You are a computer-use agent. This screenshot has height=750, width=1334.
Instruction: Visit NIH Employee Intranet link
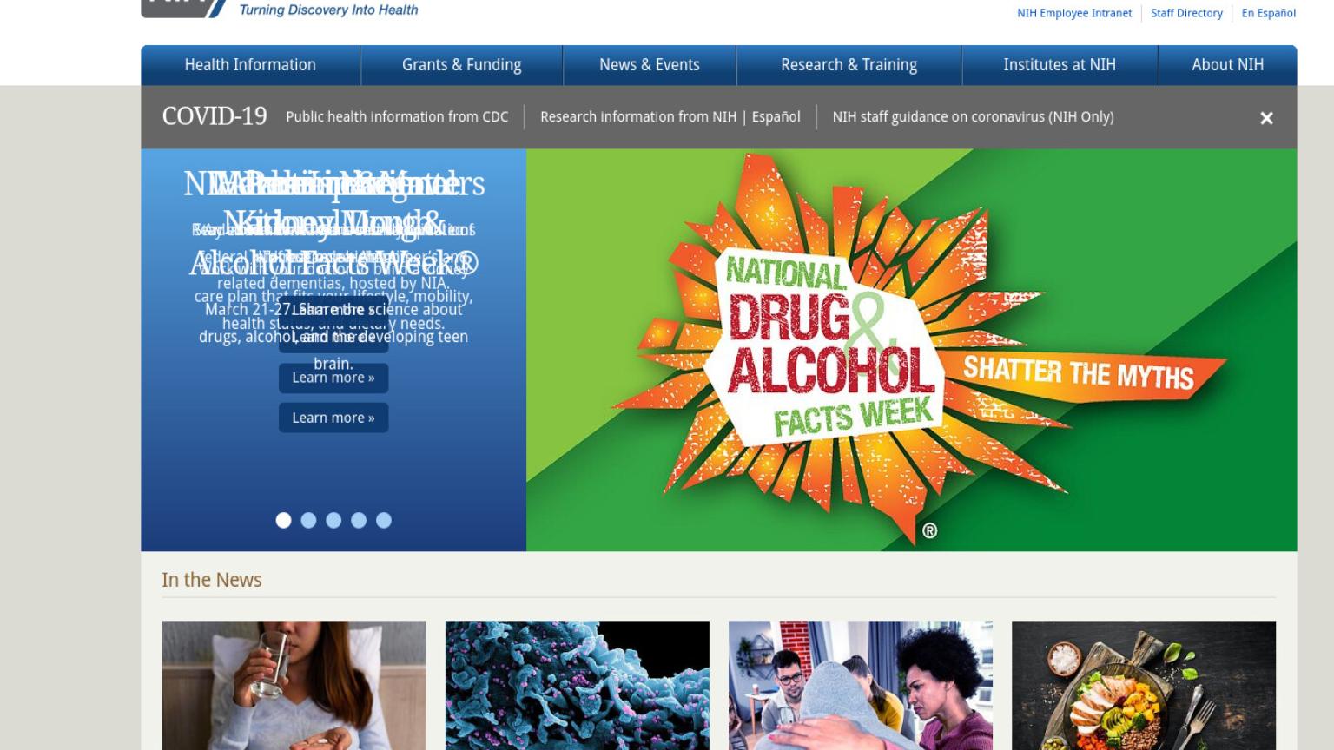pos(1074,13)
